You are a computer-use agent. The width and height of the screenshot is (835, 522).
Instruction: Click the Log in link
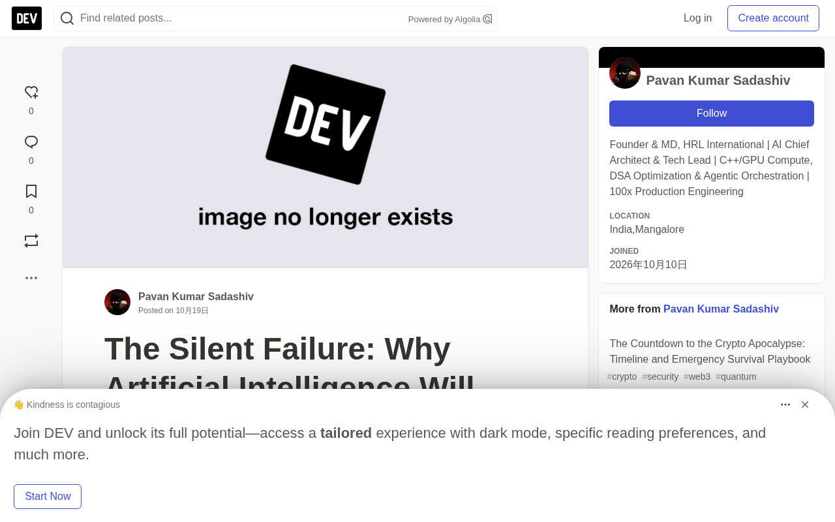tap(698, 18)
